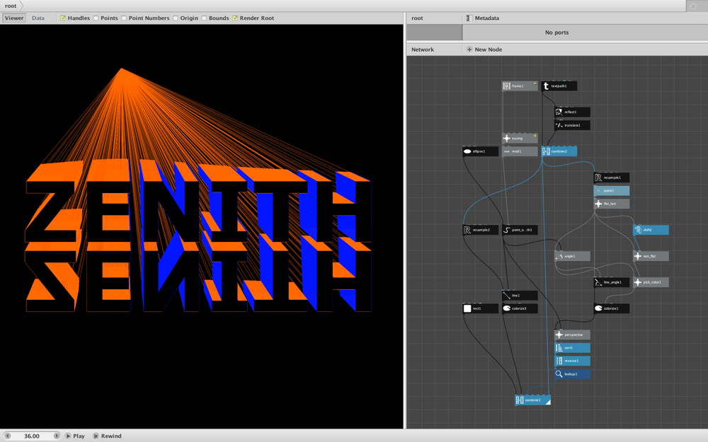Open the Metadata dialog
The image size is (708, 442).
pyautogui.click(x=482, y=18)
